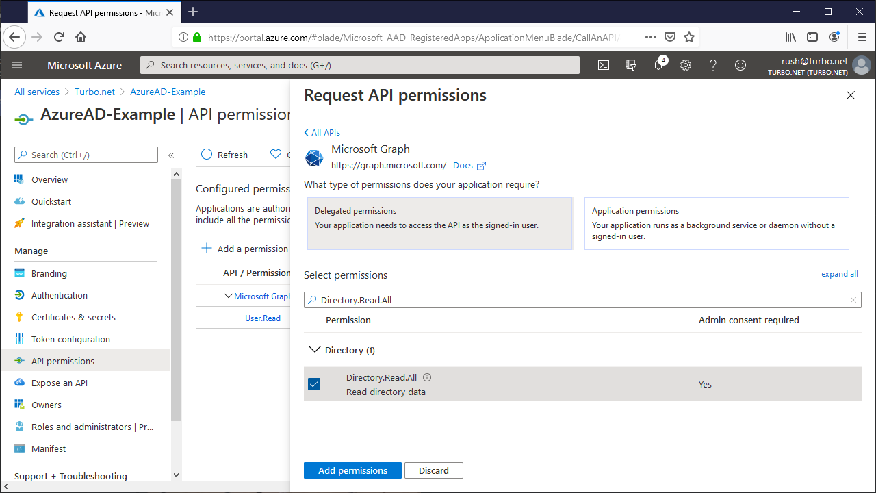Open the Azure portal hamburger menu
Viewport: 876px width, 493px height.
coord(17,65)
